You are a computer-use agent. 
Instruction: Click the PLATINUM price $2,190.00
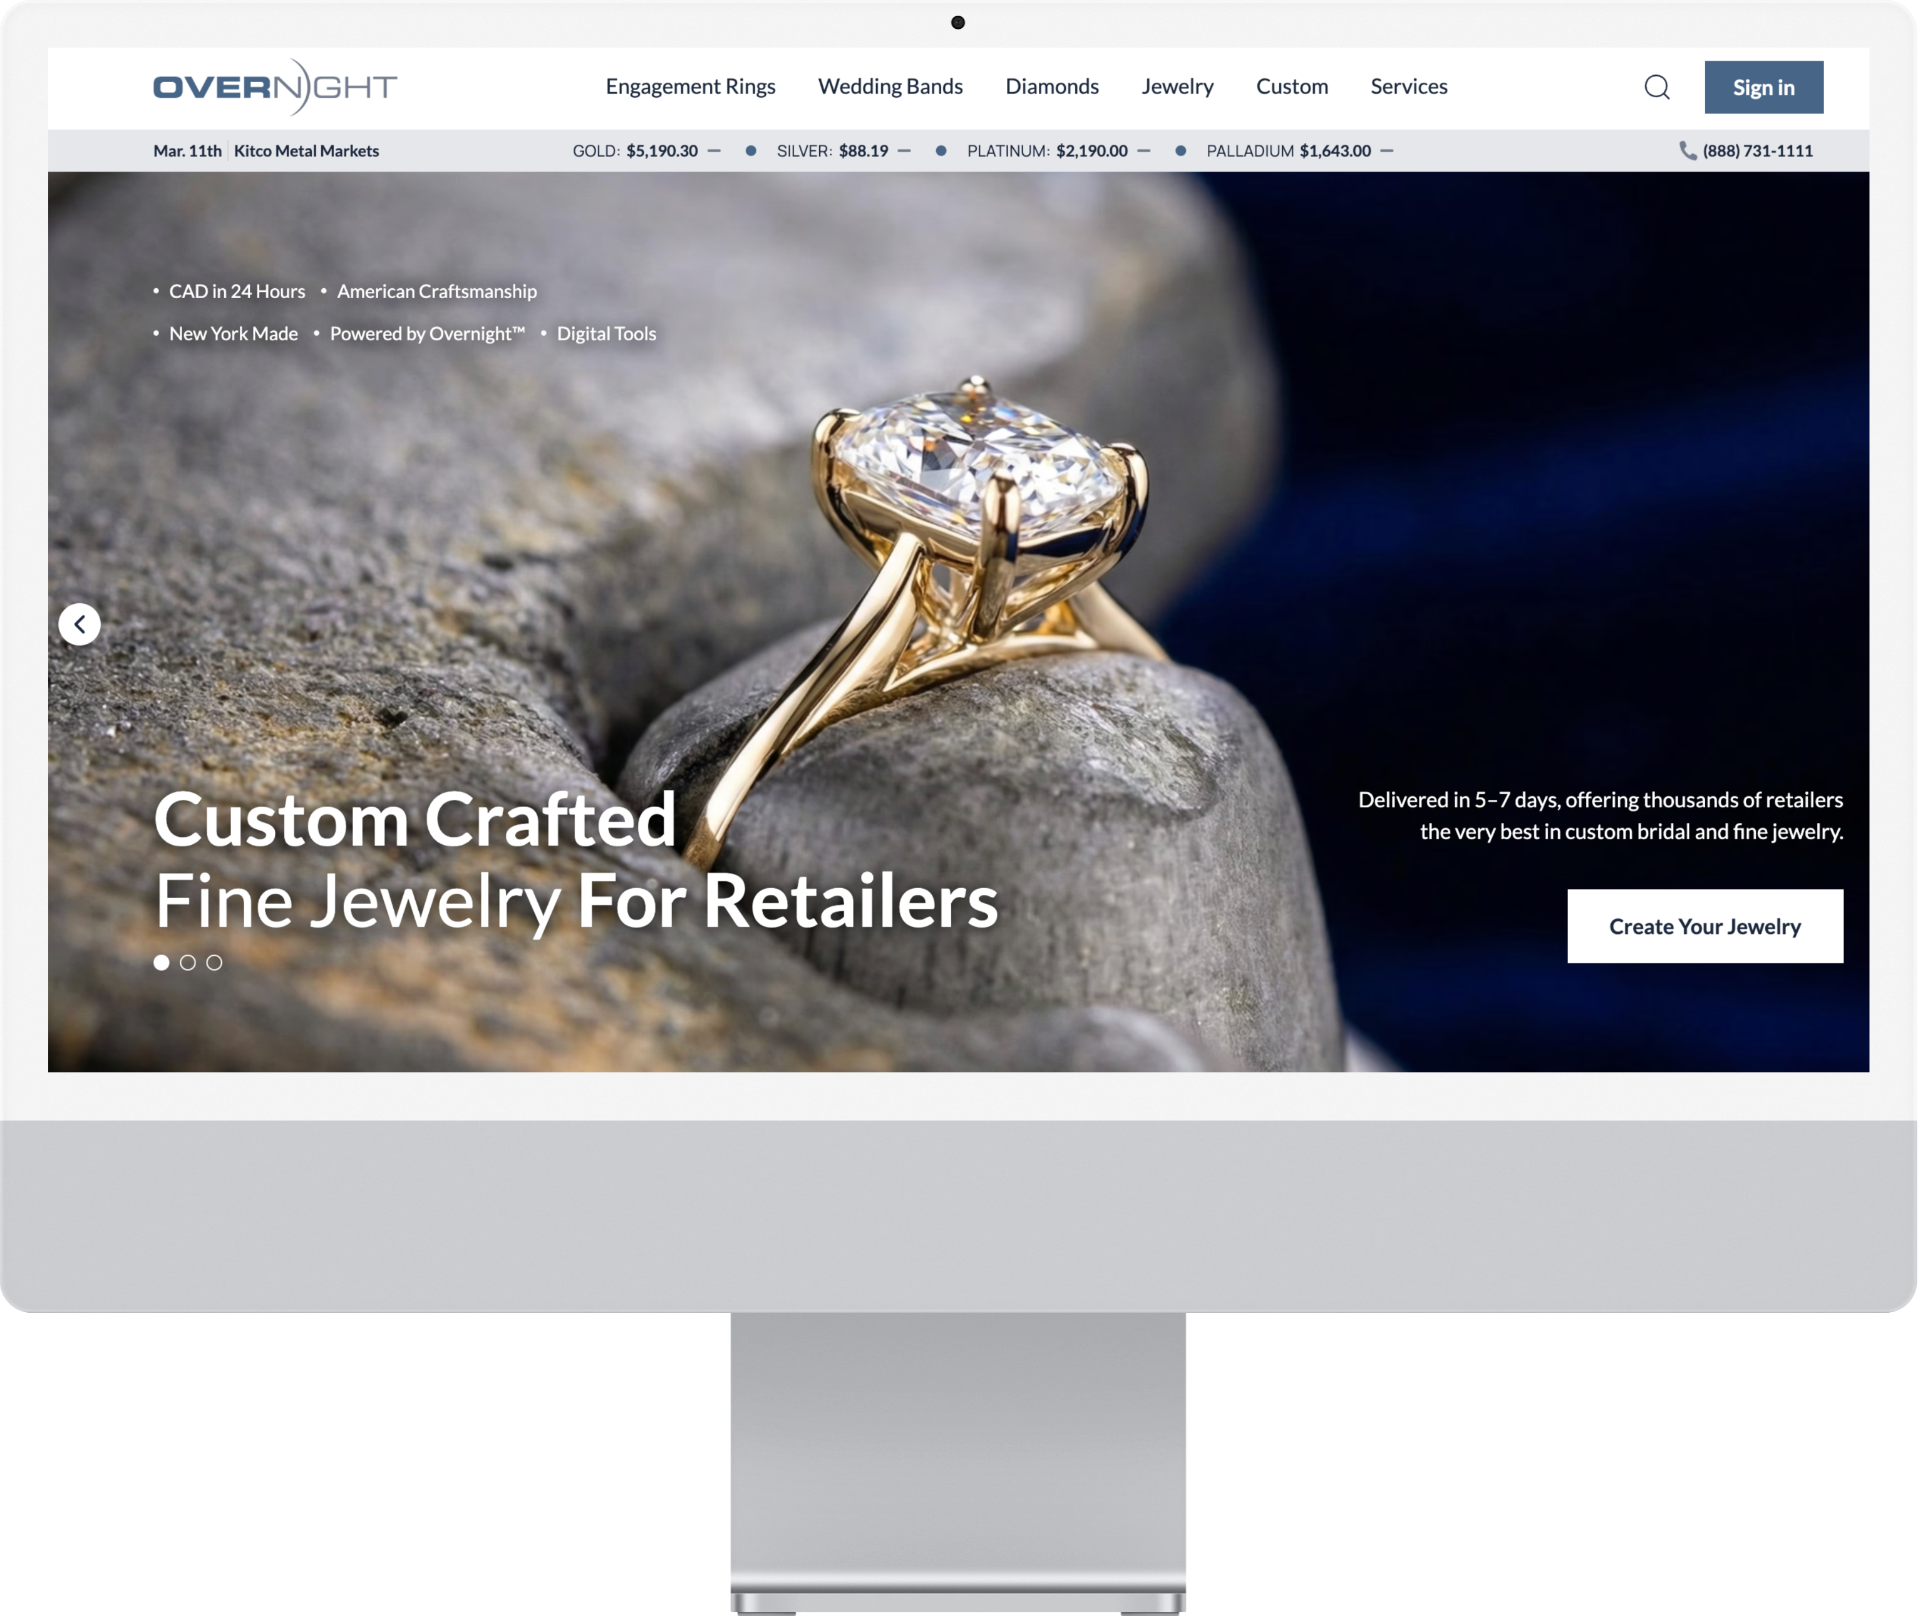point(1092,150)
